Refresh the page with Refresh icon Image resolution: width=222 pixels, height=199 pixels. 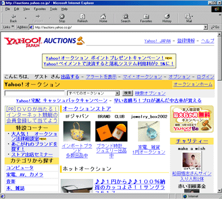(83, 18)
